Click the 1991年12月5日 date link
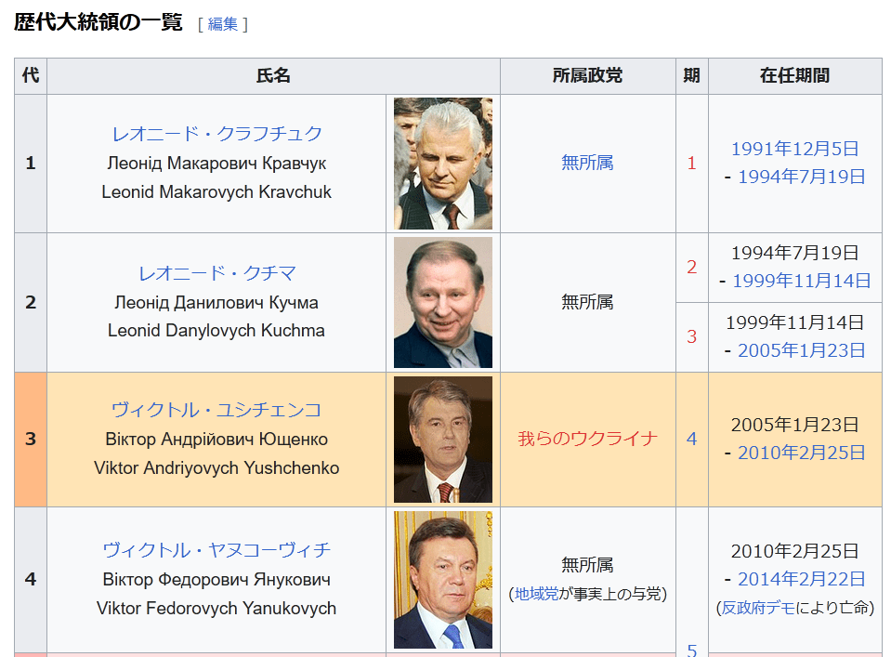 tap(794, 149)
